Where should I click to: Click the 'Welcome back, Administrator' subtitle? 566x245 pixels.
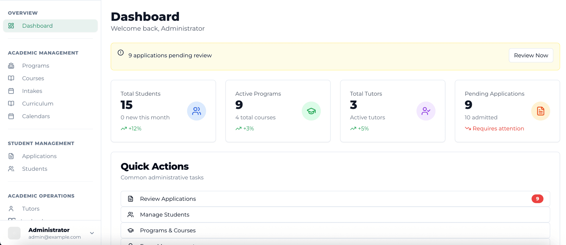tap(158, 29)
